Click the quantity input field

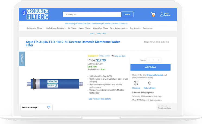(154, 60)
